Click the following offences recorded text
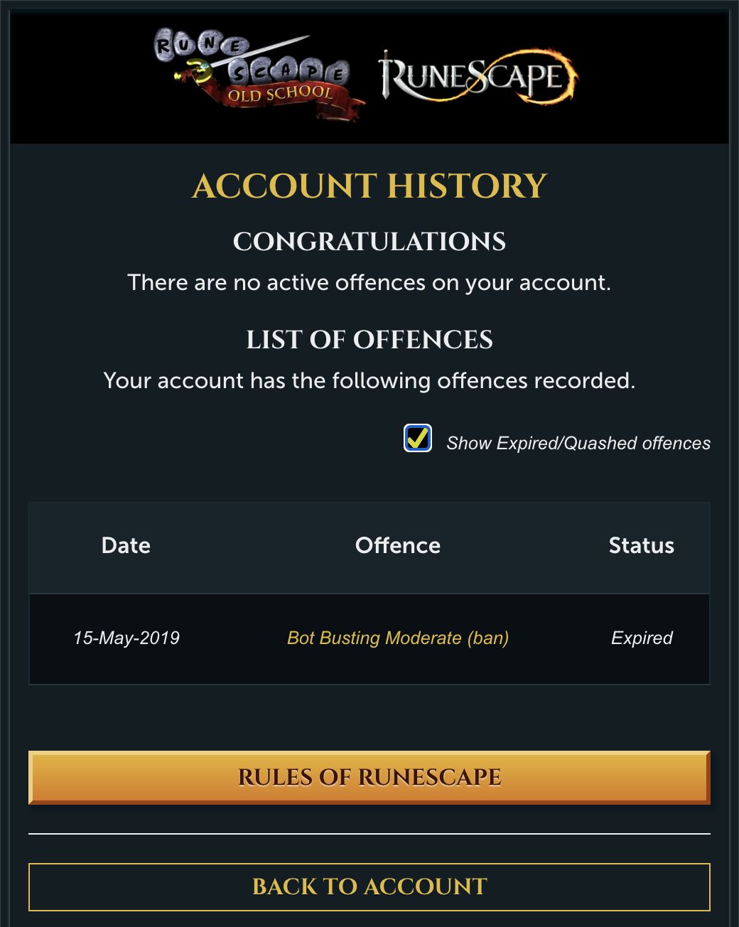The height and width of the screenshot is (927, 739). pos(369,381)
